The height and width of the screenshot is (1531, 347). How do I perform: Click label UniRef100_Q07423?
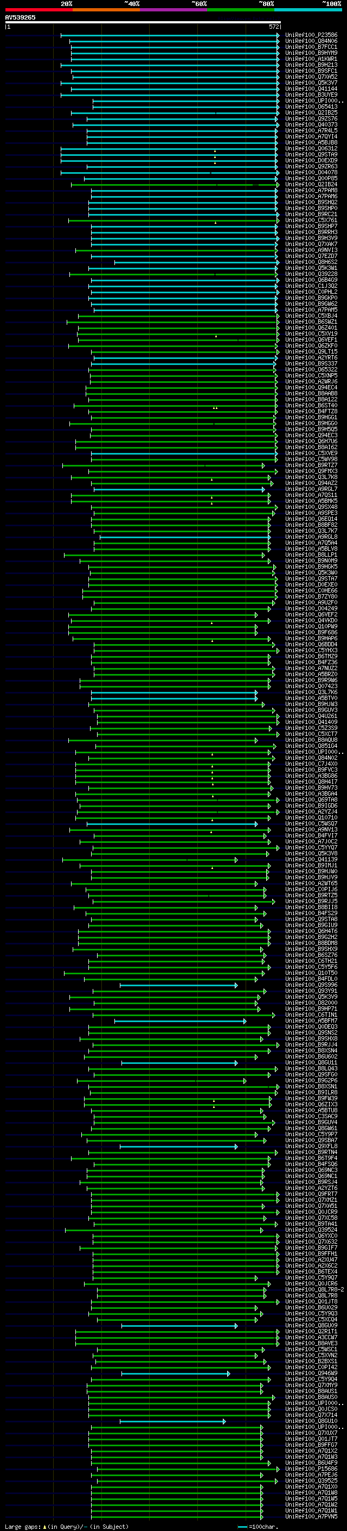point(311,686)
